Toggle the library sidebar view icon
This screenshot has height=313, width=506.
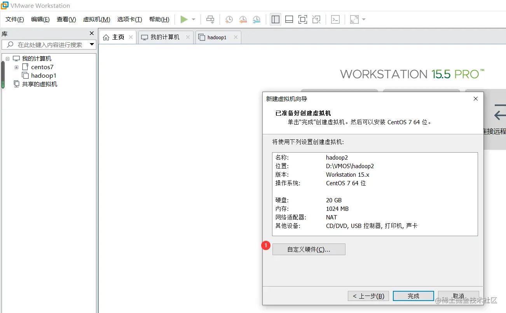[276, 19]
